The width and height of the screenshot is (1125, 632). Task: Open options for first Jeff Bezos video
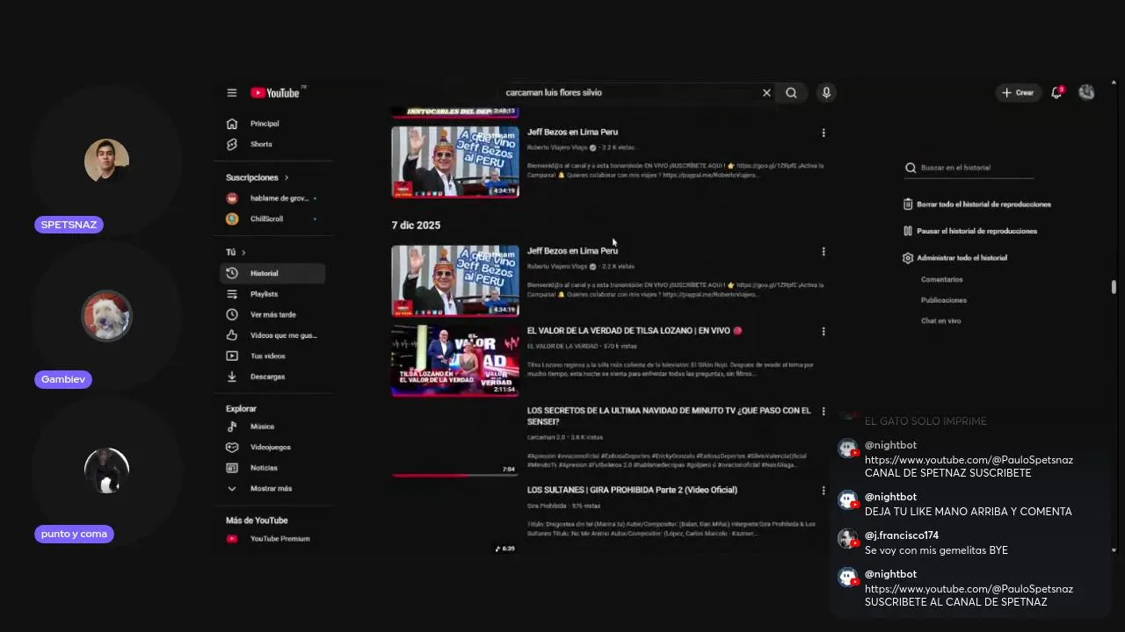tap(824, 133)
